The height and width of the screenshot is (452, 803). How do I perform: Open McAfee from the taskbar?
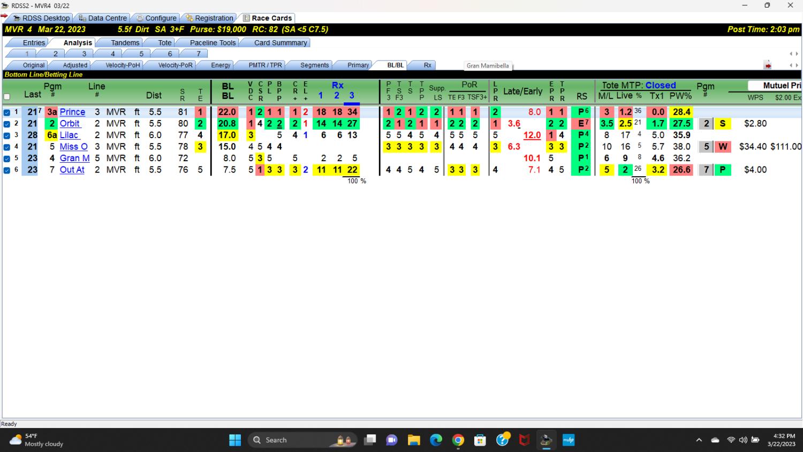coord(525,440)
